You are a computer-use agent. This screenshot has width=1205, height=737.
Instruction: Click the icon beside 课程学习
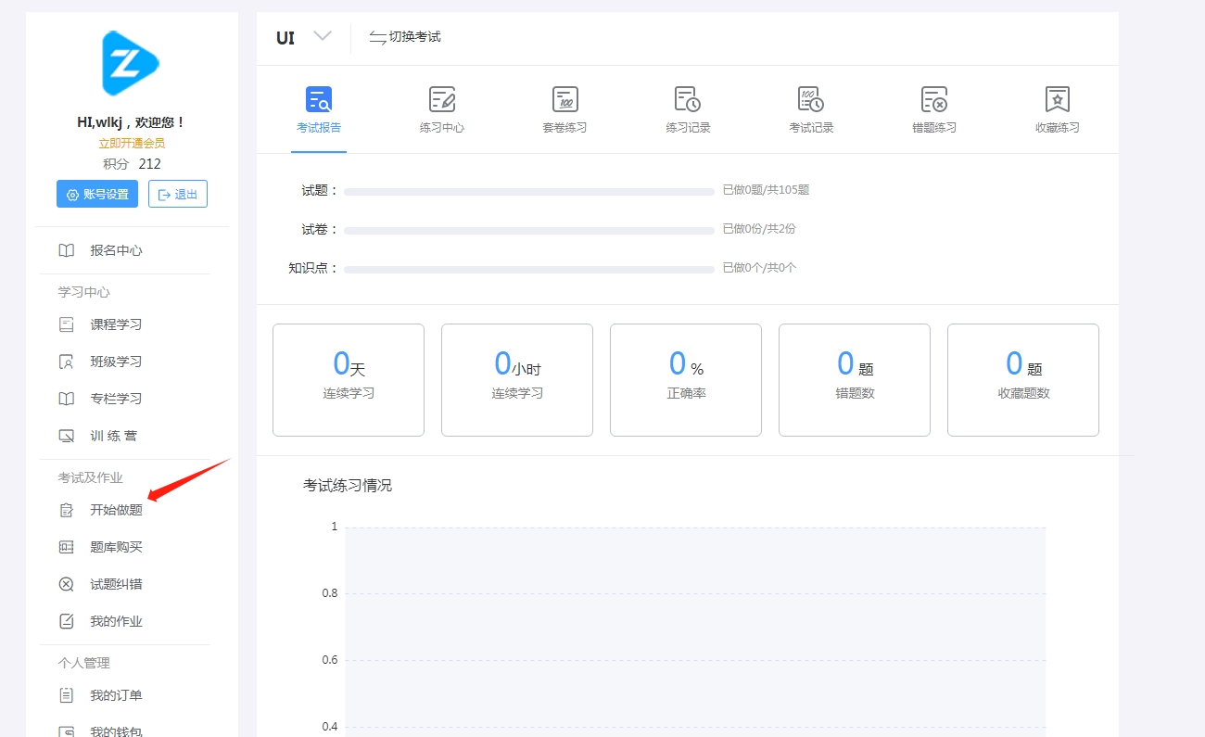pyautogui.click(x=67, y=324)
